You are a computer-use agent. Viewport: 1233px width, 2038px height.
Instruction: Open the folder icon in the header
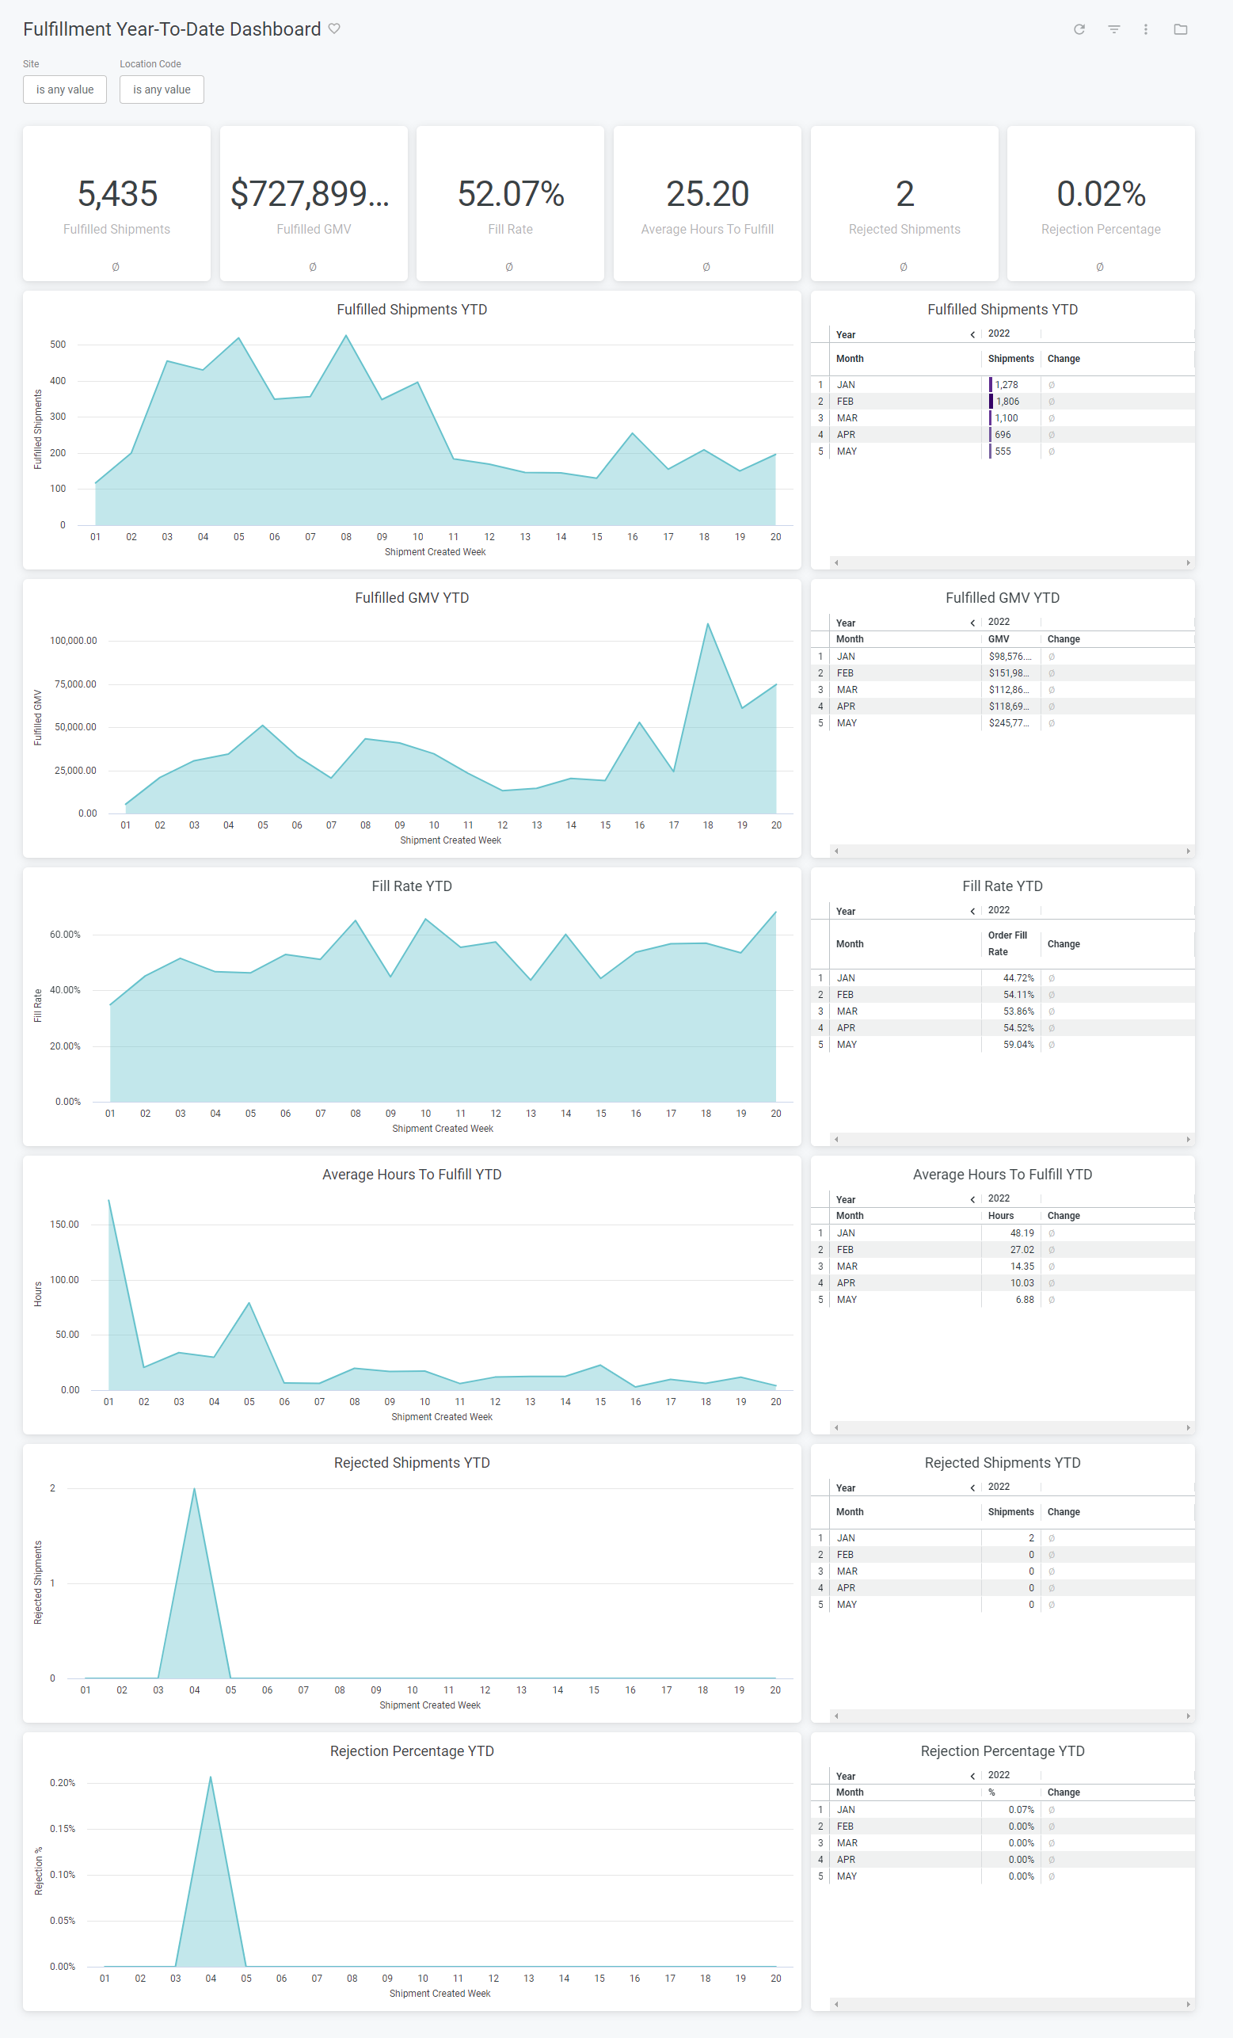(1180, 29)
